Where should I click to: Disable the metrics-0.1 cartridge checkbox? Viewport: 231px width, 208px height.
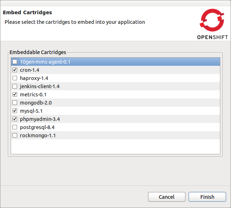(x=15, y=95)
